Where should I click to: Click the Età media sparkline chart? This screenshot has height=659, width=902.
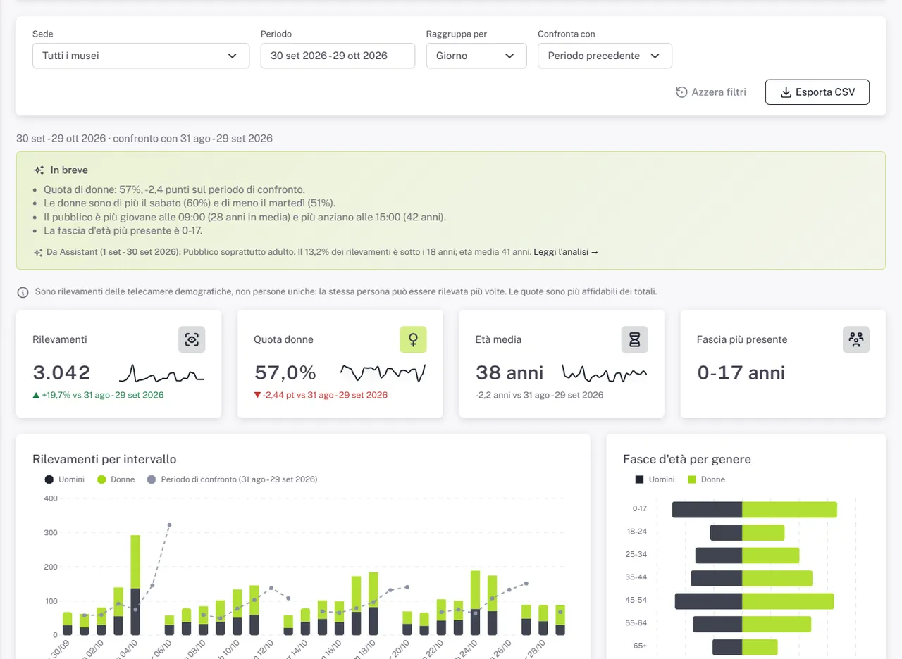[605, 373]
